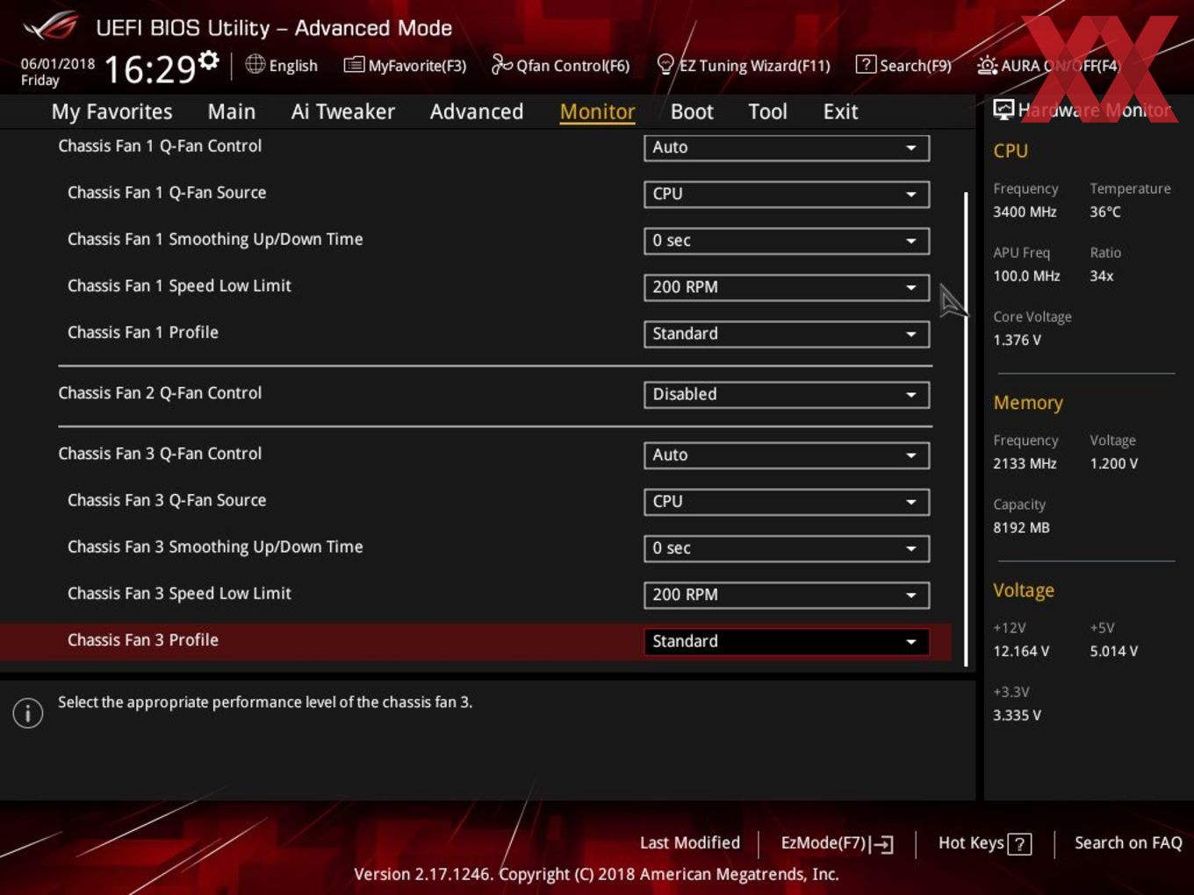
Task: Click Search on FAQ link
Action: (x=1128, y=842)
